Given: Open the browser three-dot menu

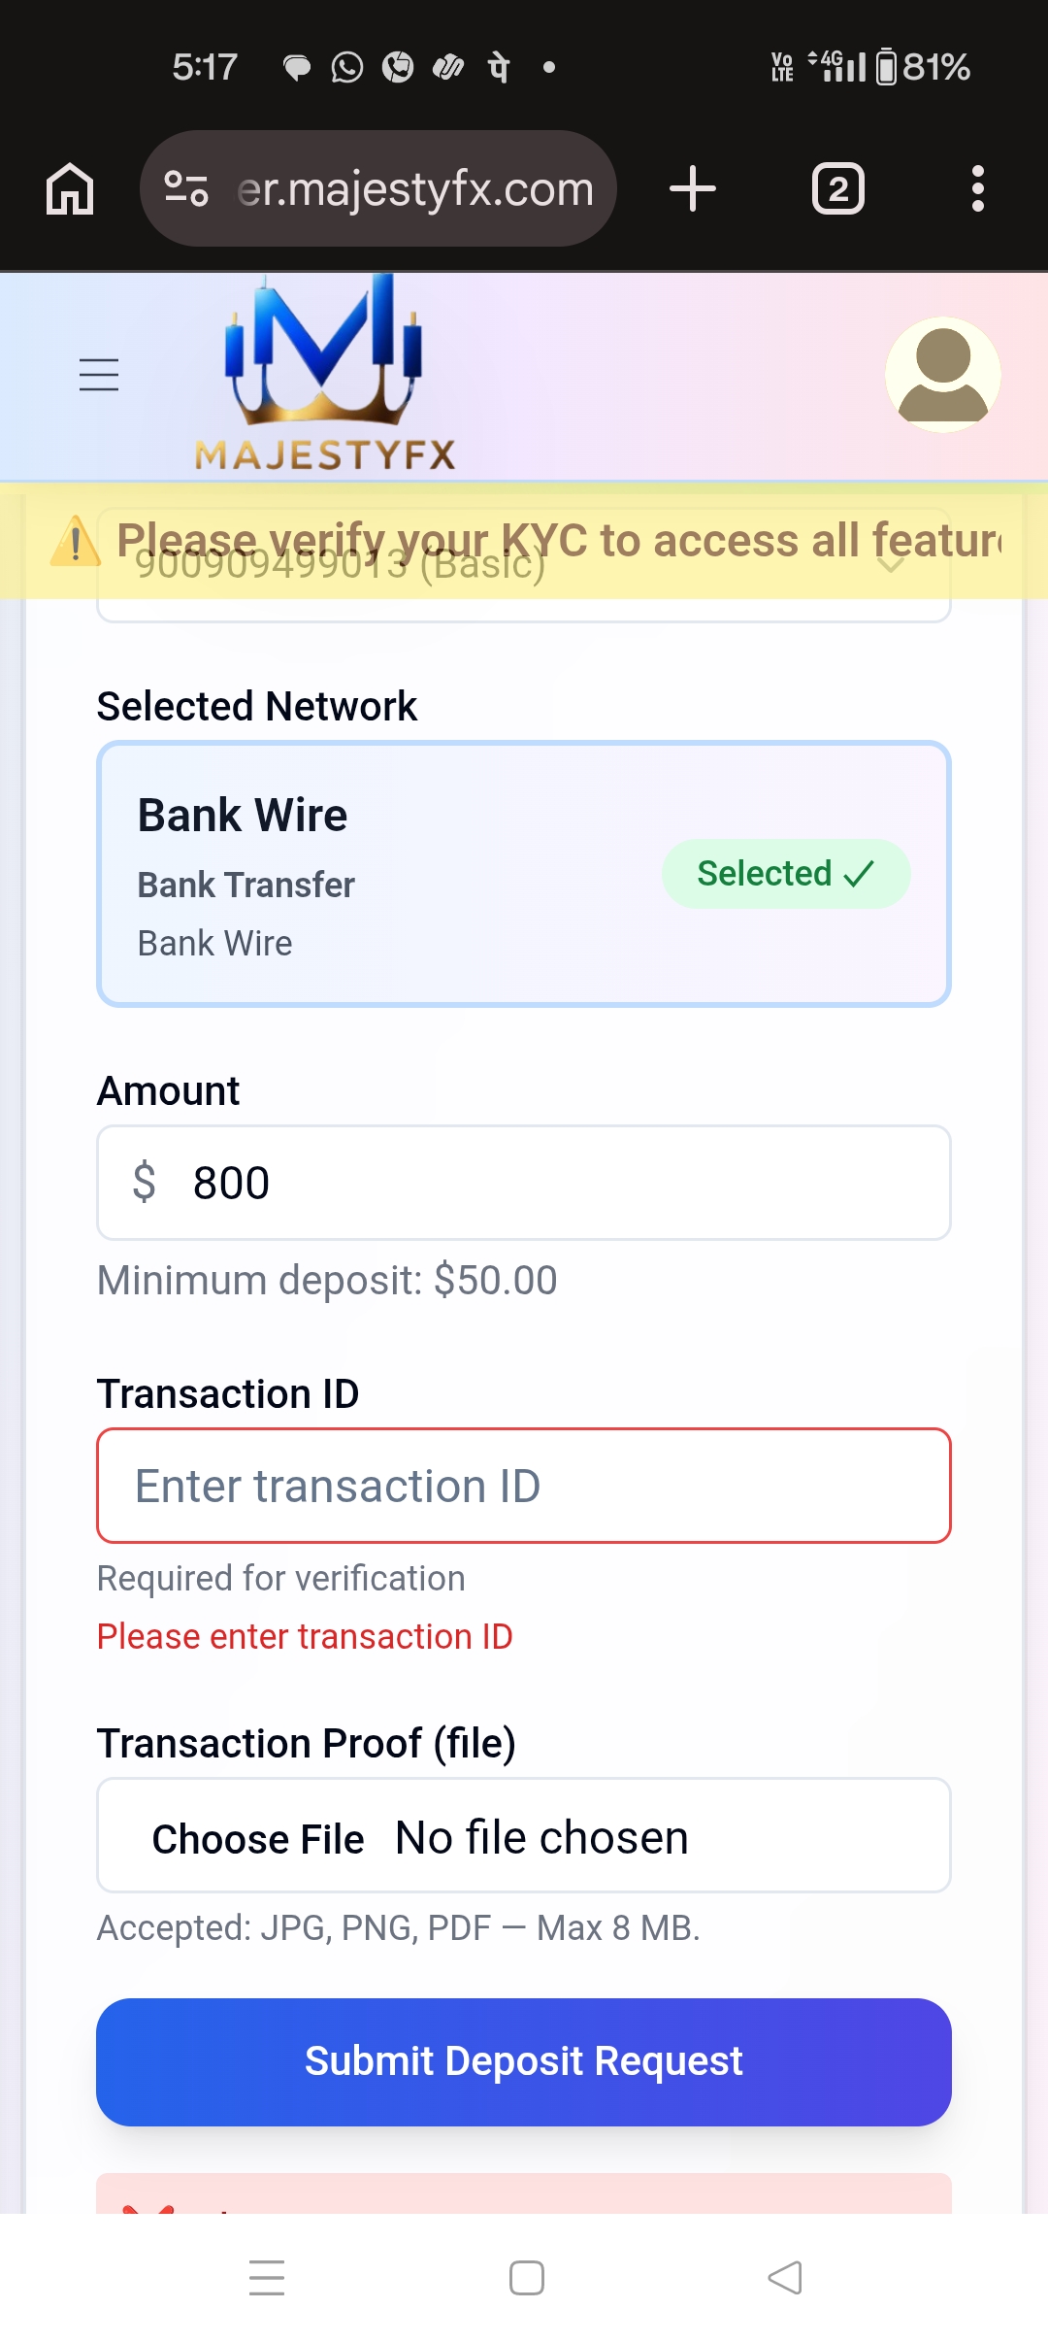Looking at the screenshot, I should 977,188.
